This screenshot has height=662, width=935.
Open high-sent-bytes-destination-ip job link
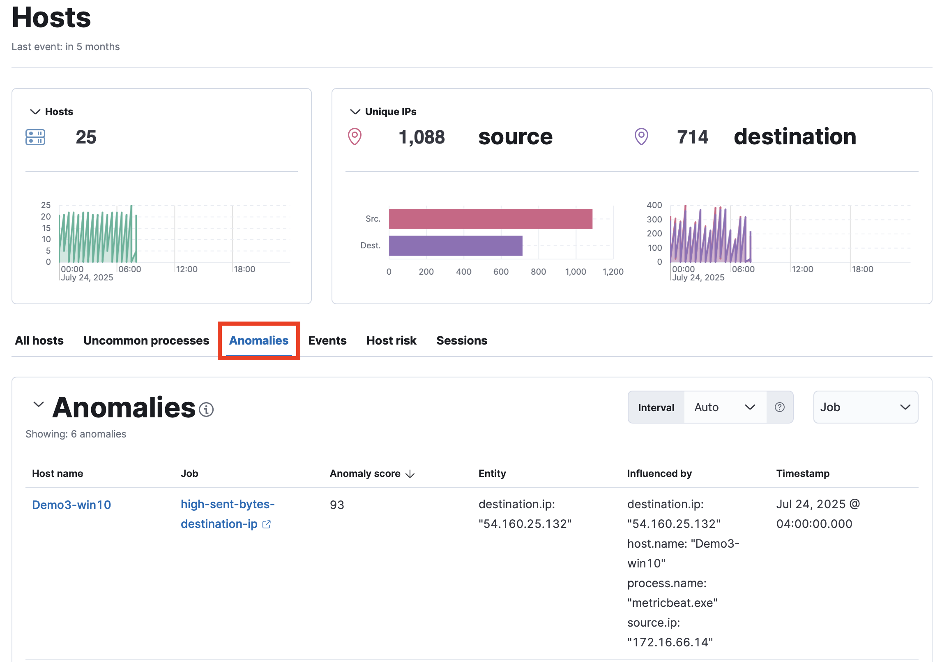[x=227, y=505]
